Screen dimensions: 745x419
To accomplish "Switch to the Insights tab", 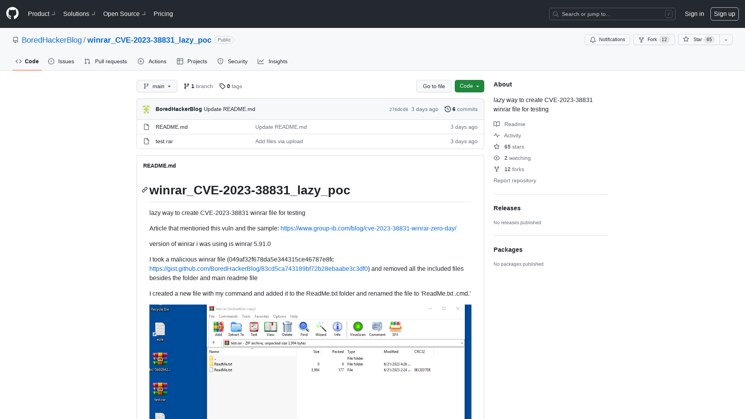I will [x=272, y=61].
